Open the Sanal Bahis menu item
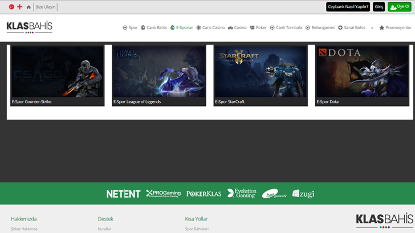The height and width of the screenshot is (233, 415). tap(355, 27)
